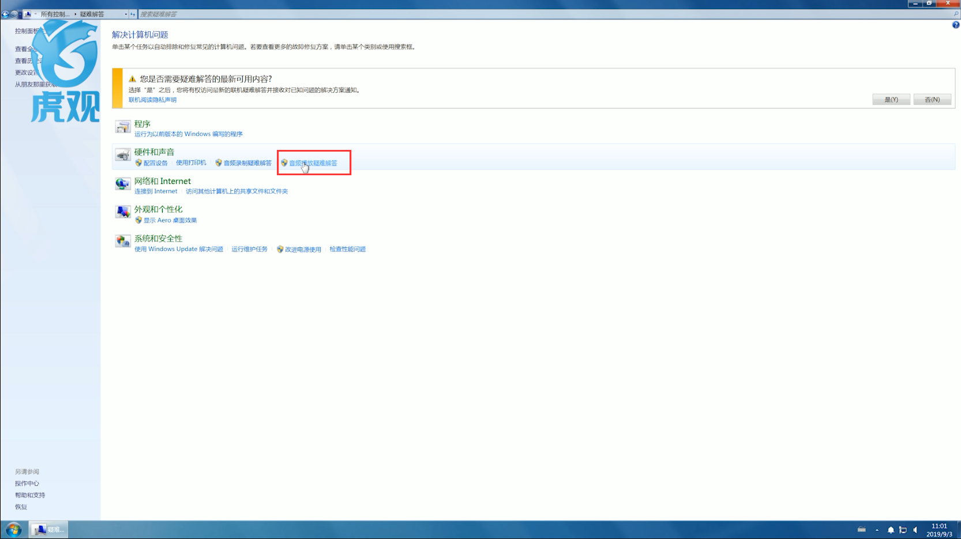
Task: Open the 显示 Aero 桌面效果 link
Action: point(170,220)
